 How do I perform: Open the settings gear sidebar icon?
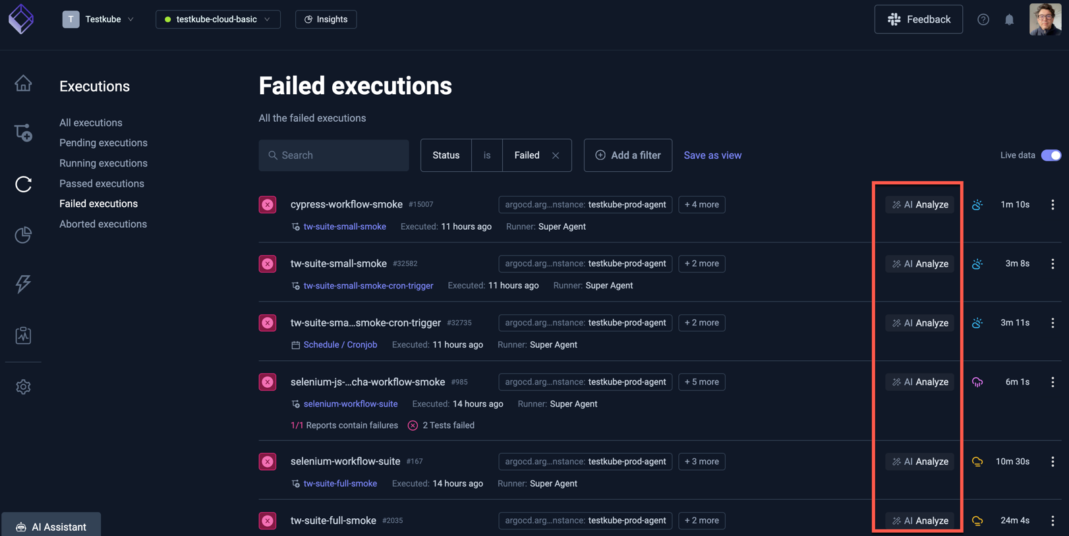[x=23, y=387]
